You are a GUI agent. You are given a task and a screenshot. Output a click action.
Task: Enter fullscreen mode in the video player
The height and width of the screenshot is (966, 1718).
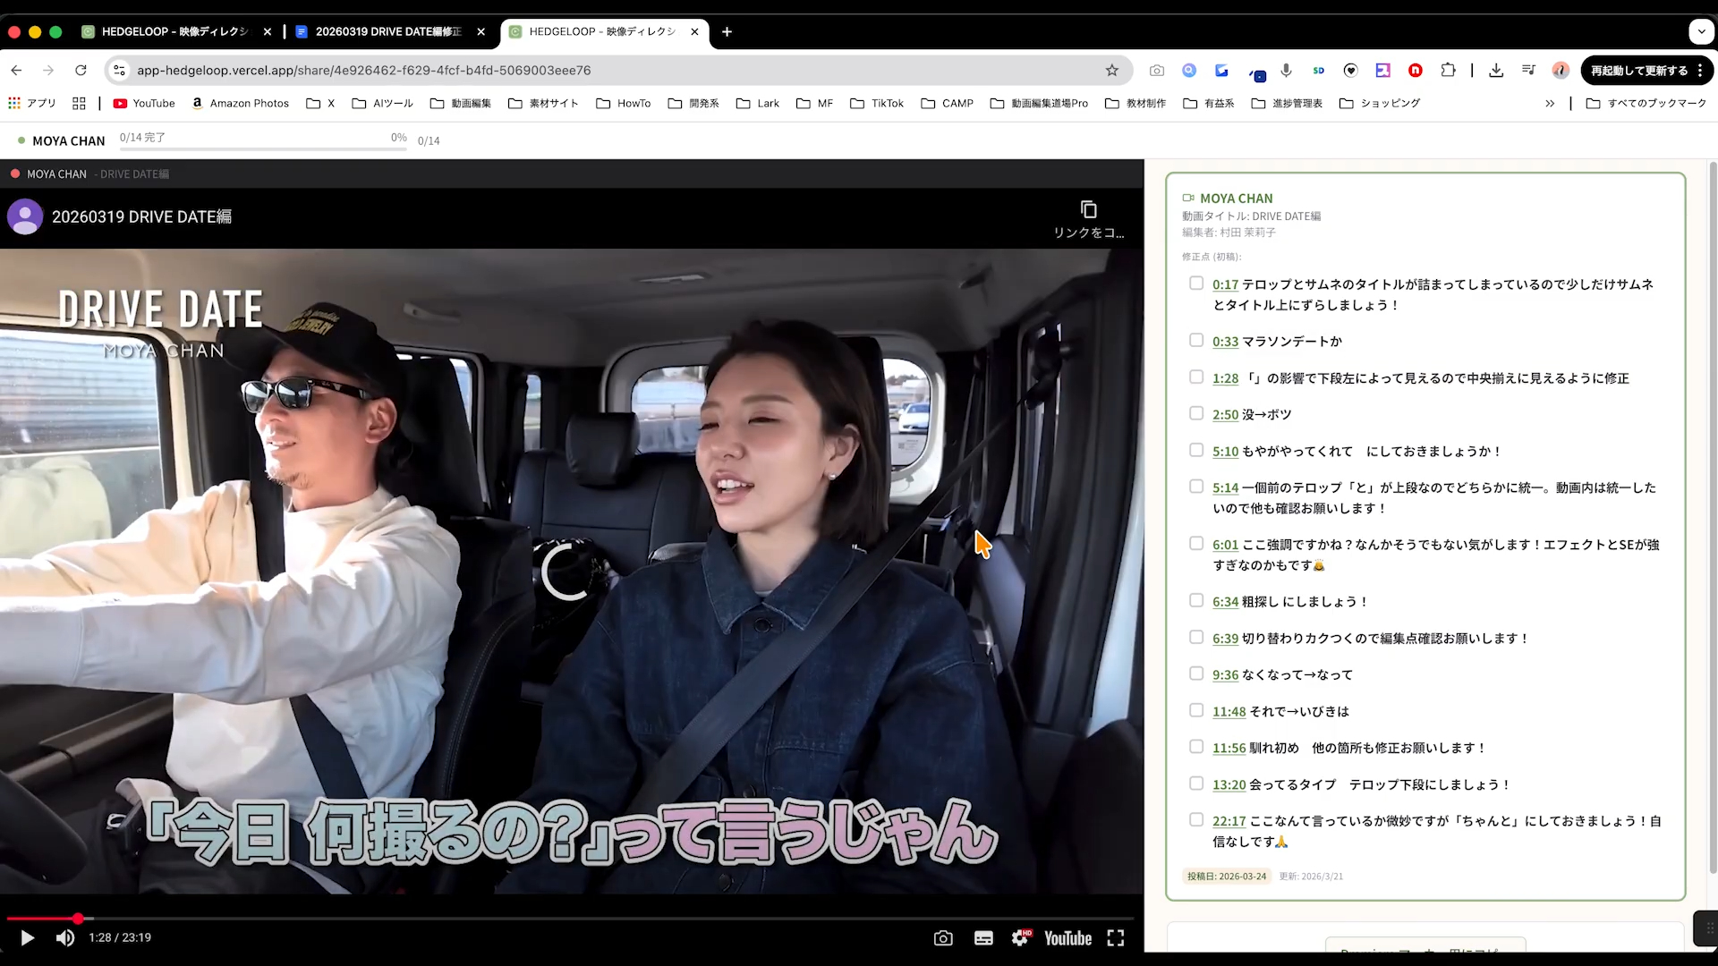click(x=1115, y=937)
